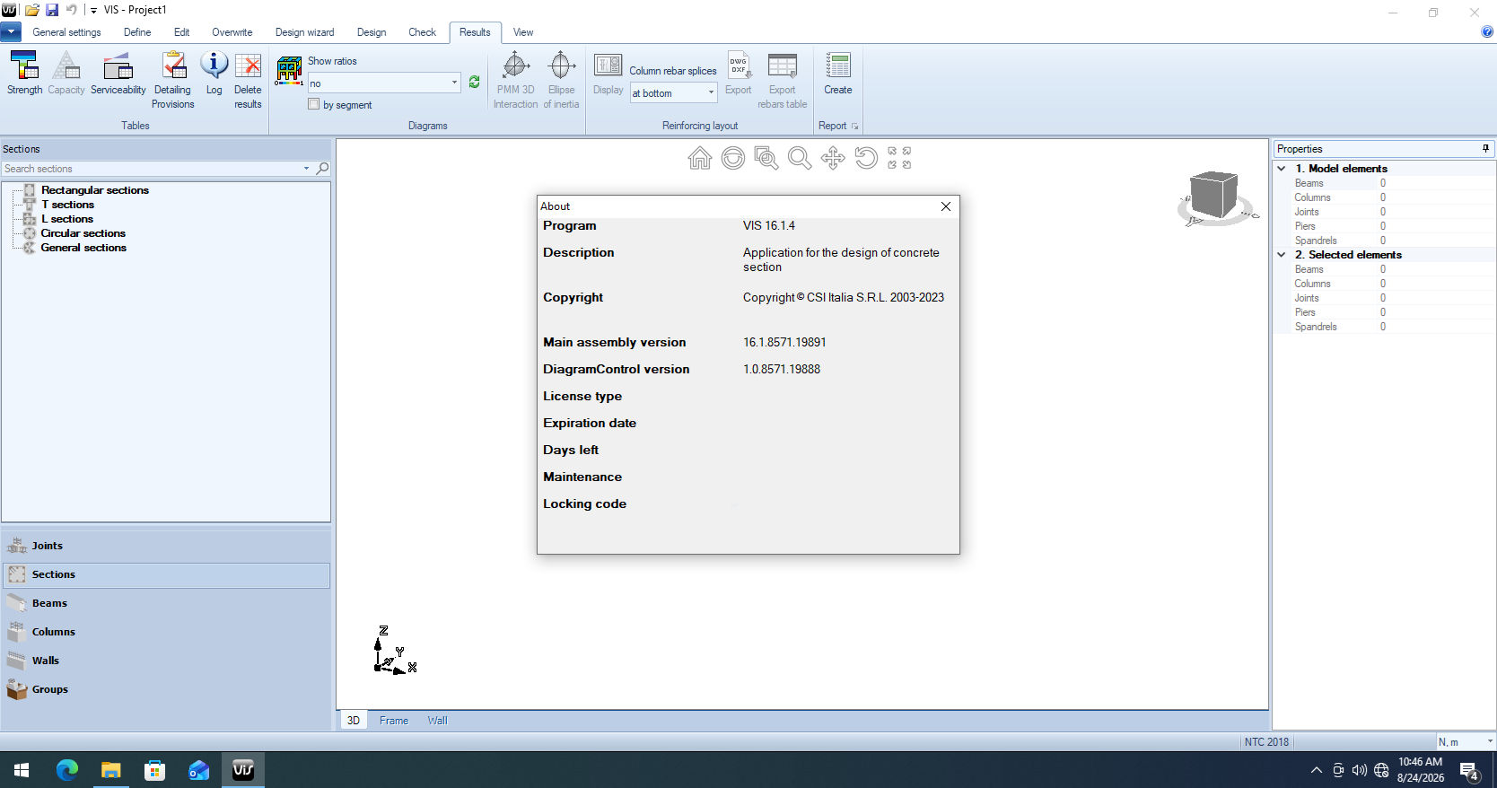1497x788 pixels.
Task: Open Ellipse of inertia diagram
Action: coord(562,80)
